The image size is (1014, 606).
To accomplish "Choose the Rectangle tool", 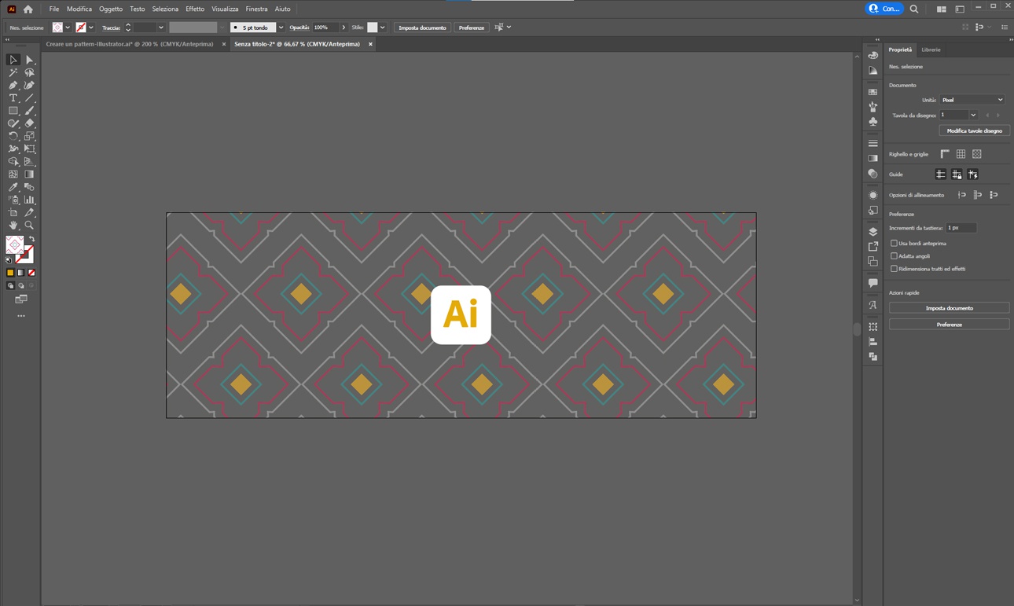I will [13, 109].
